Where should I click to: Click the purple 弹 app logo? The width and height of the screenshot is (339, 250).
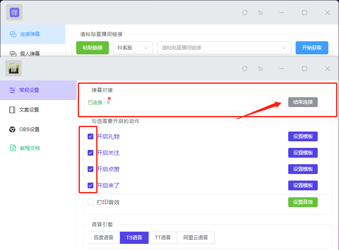pos(14,12)
